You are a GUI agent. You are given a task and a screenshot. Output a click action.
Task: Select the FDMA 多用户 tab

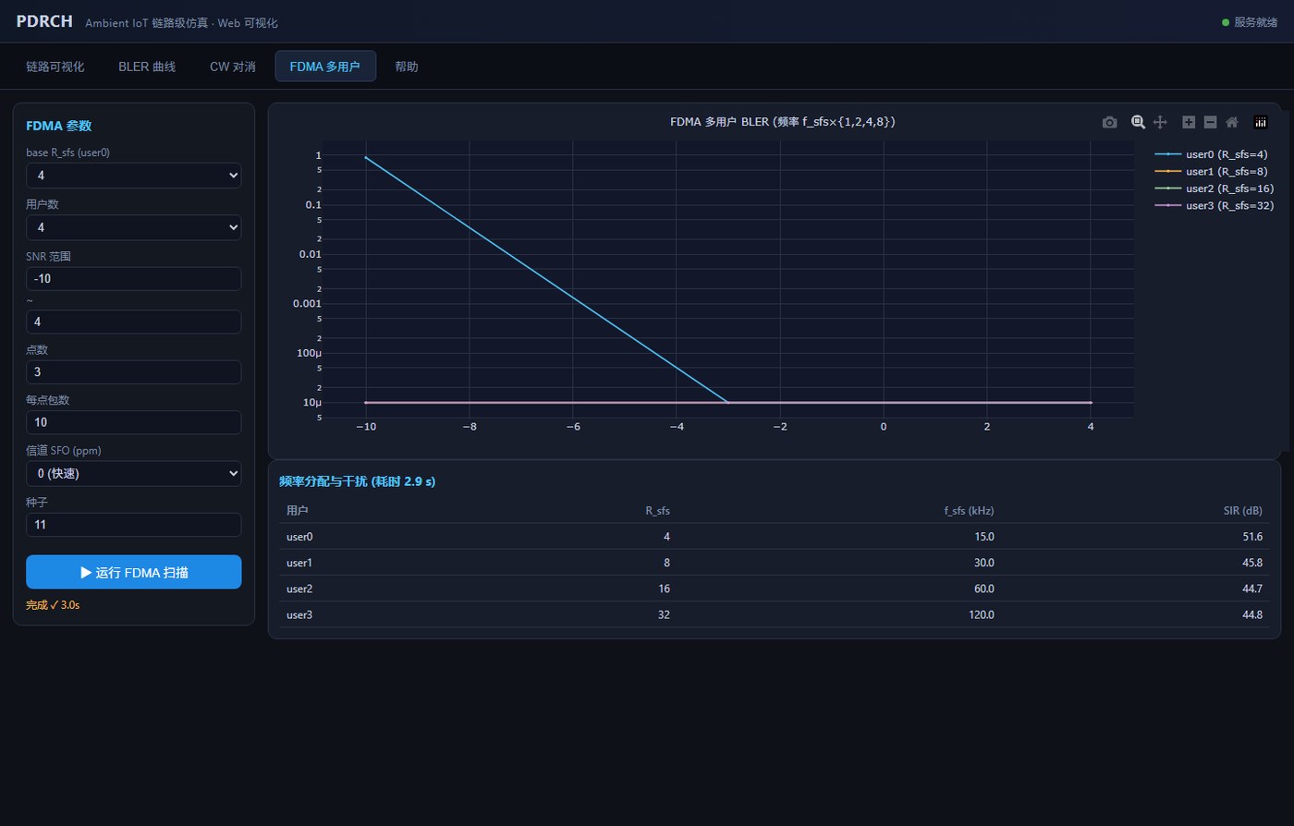point(325,67)
